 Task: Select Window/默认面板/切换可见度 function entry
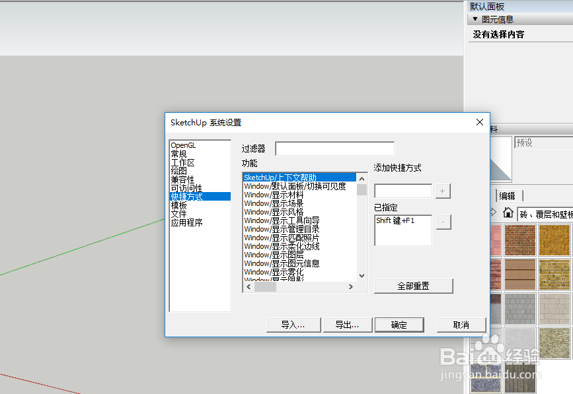point(295,186)
